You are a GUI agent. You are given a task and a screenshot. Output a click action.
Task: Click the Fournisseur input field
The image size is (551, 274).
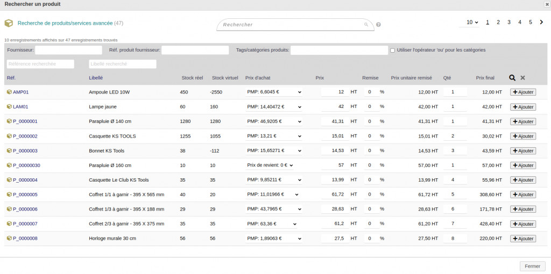pyautogui.click(x=68, y=50)
